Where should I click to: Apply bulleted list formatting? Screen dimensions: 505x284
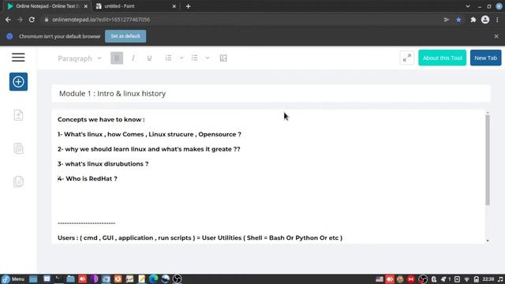(x=195, y=58)
